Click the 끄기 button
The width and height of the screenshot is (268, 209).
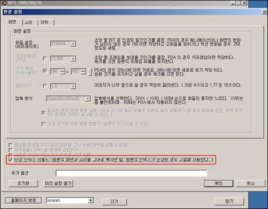pos(114,202)
